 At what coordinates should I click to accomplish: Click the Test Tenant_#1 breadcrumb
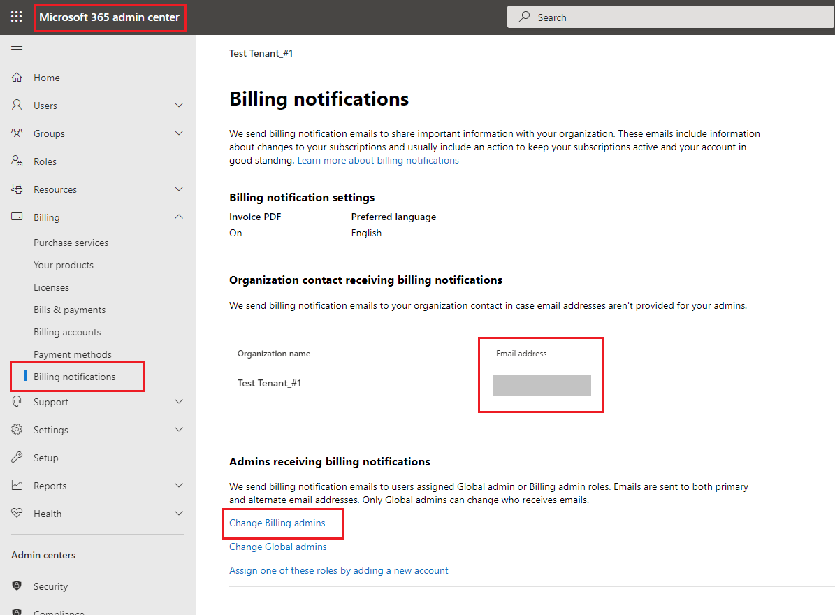(x=261, y=53)
